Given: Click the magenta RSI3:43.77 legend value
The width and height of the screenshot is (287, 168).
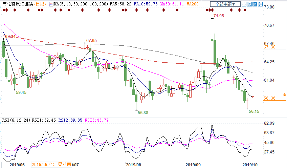Looking at the screenshot, I should pyautogui.click(x=97, y=120).
